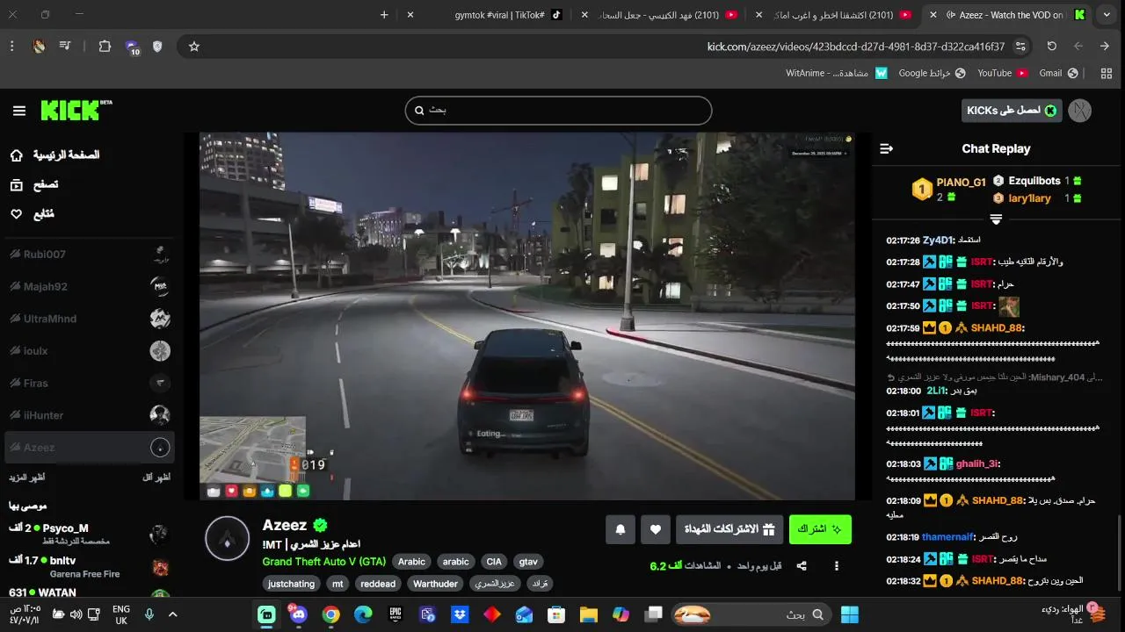Open browser extensions puzzle icon
Screen dimensions: 1125x632
pyautogui.click(x=105, y=47)
